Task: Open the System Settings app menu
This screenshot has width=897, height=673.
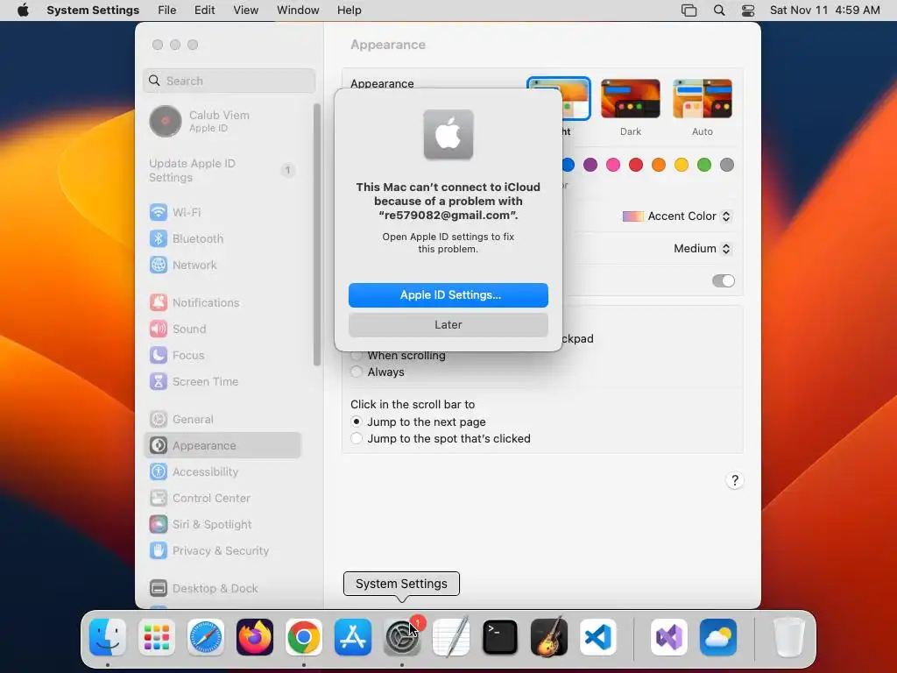Action: tap(93, 11)
